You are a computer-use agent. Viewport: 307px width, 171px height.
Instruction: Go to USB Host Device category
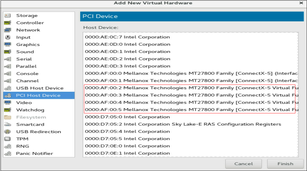click(x=39, y=88)
